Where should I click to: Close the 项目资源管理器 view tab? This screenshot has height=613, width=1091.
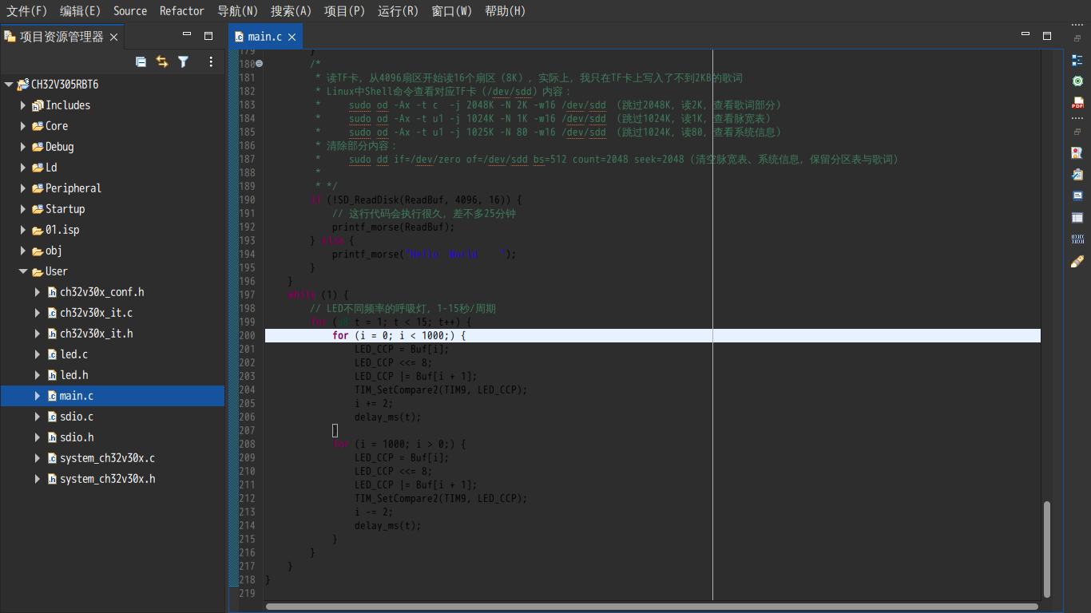pyautogui.click(x=113, y=37)
